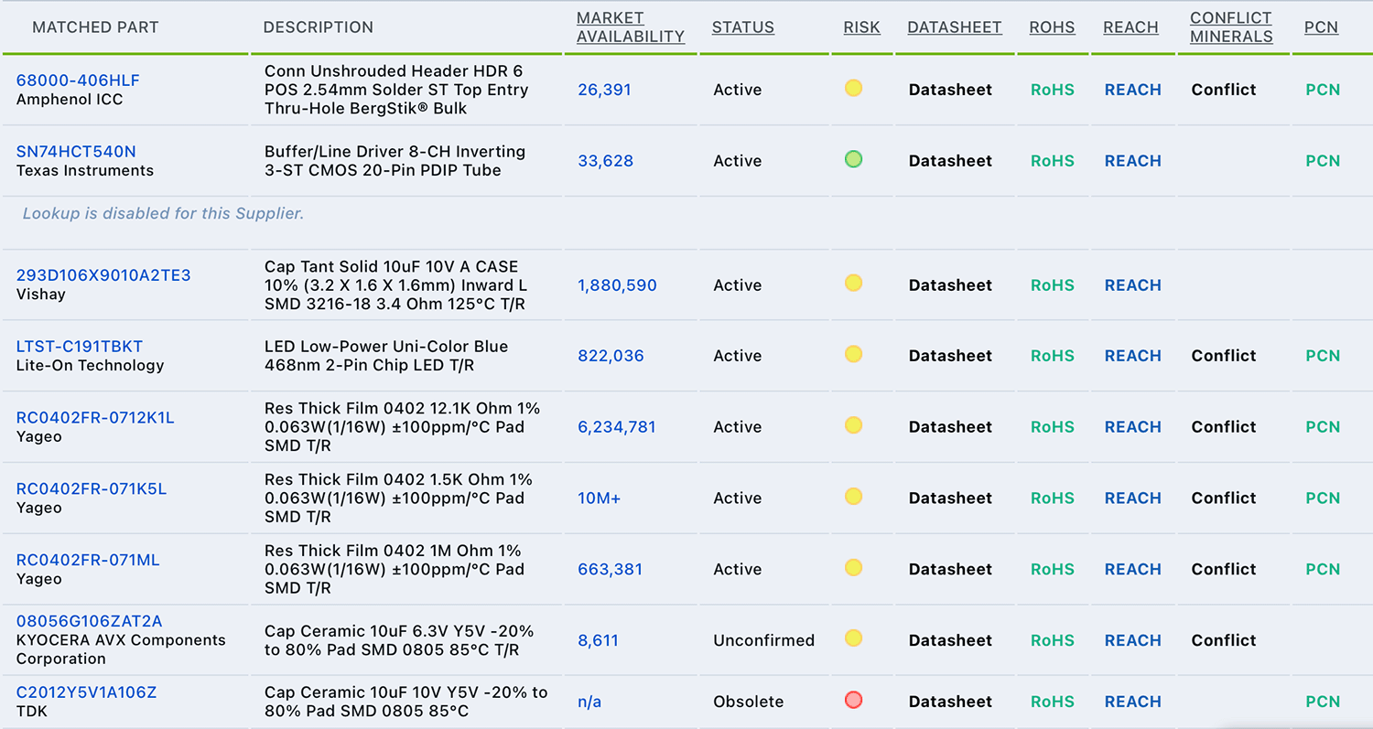This screenshot has width=1373, height=729.
Task: Open PCN link for C2012Y5V1A106Z
Action: [1323, 702]
